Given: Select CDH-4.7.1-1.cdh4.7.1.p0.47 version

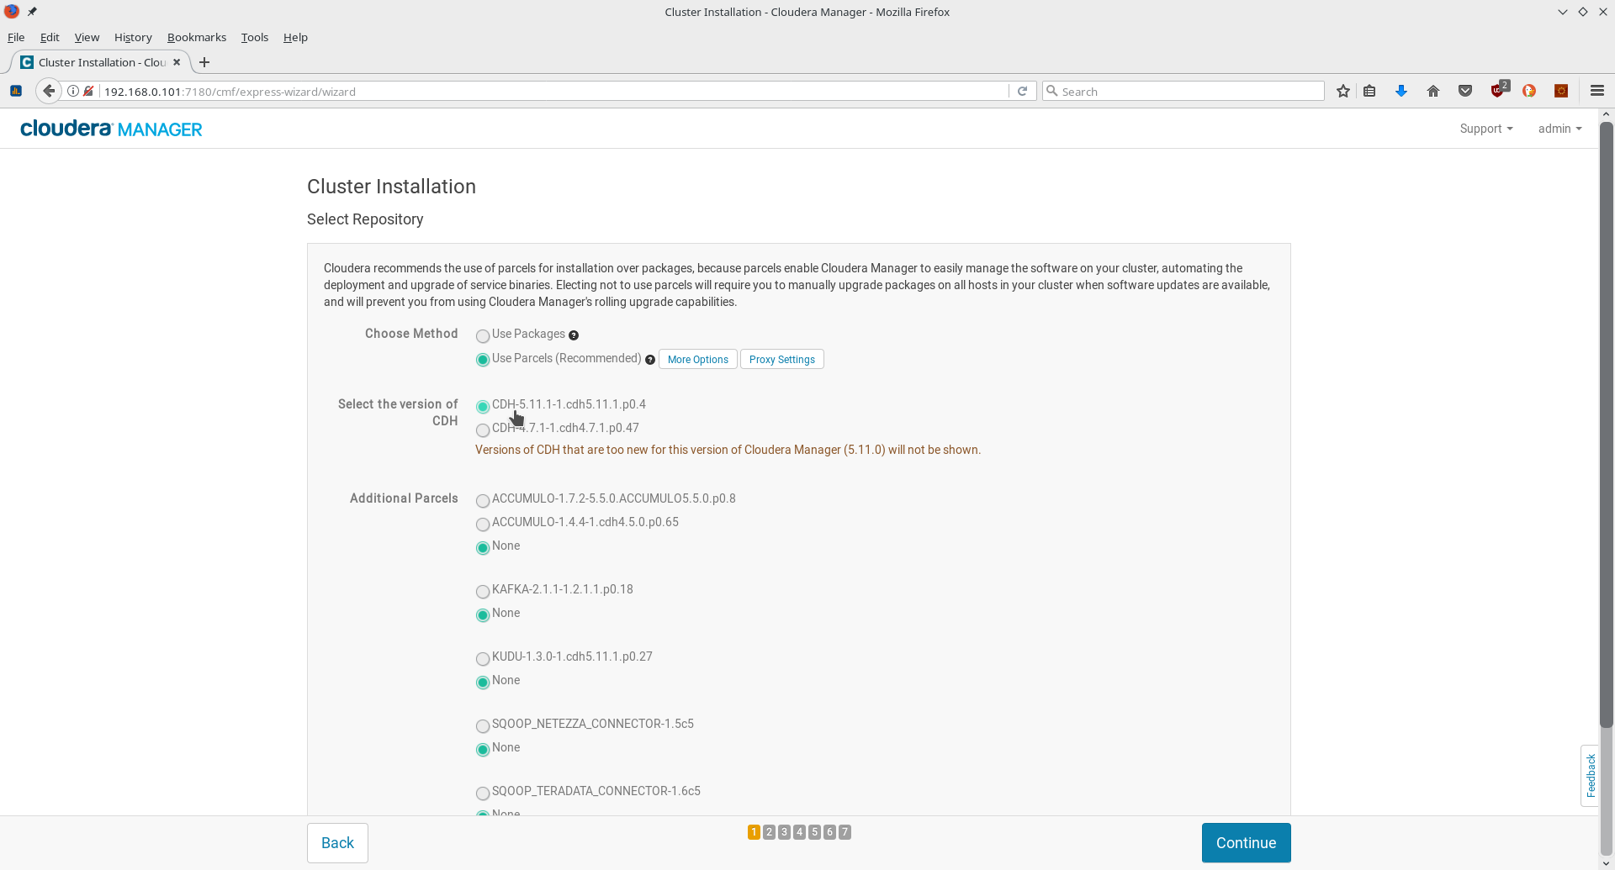Looking at the screenshot, I should [x=483, y=430].
